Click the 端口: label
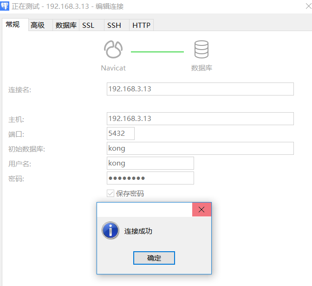 click(x=16, y=134)
